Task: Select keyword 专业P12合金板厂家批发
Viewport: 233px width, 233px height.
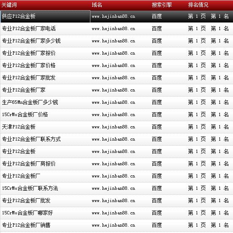Action: click(x=29, y=78)
